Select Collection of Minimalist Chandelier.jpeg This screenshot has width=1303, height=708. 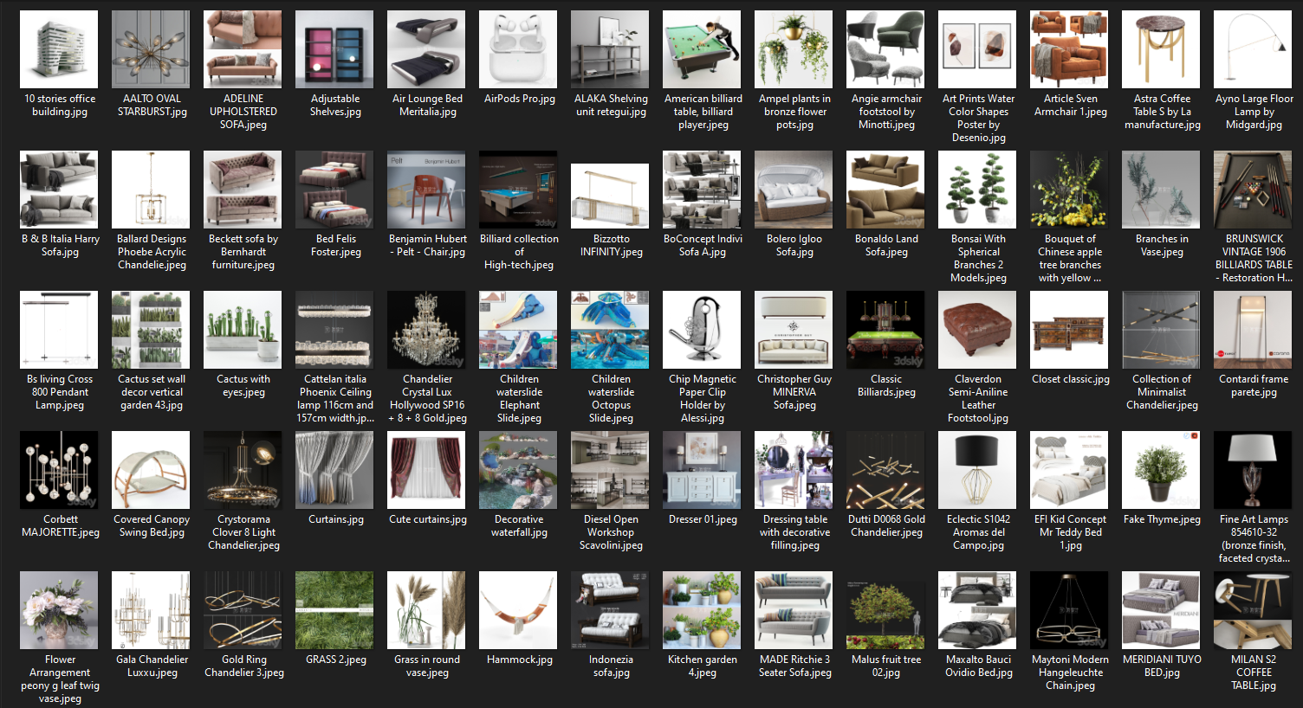tap(1162, 330)
